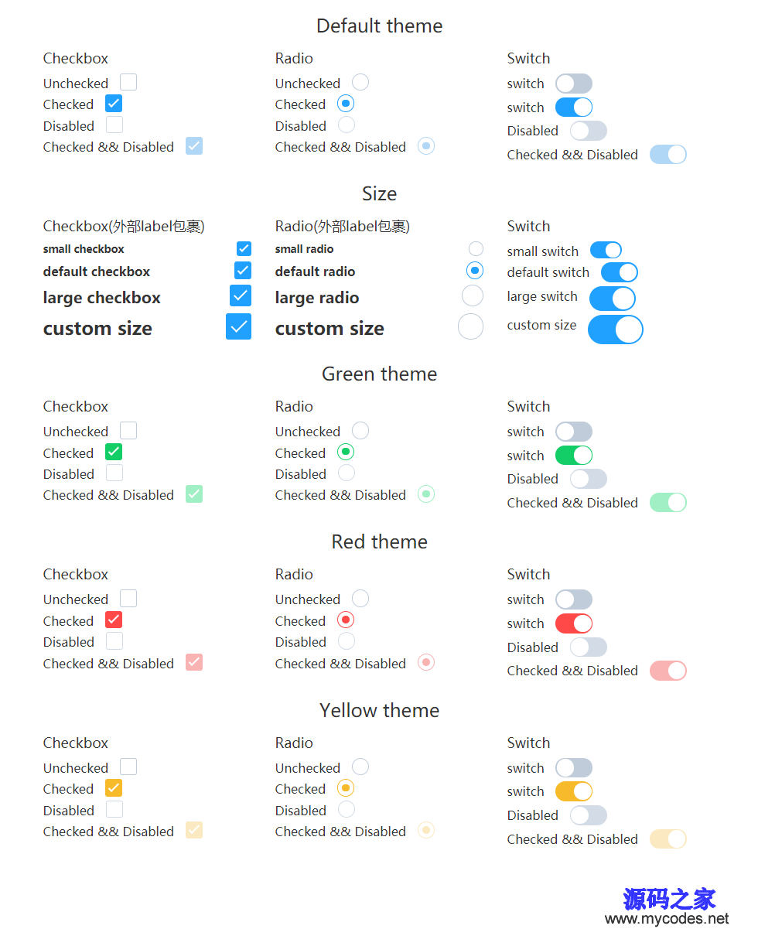Uncheck the yellow Checked checkbox

point(114,787)
